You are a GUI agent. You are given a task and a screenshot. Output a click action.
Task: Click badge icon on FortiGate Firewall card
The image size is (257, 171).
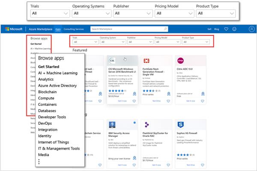click(x=169, y=93)
